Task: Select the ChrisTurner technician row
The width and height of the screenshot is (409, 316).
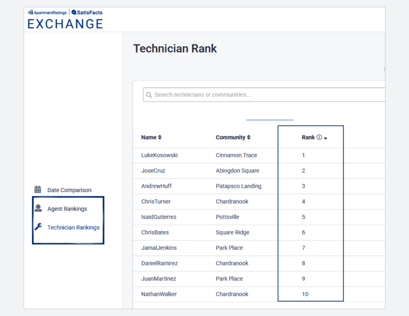Action: pos(156,201)
